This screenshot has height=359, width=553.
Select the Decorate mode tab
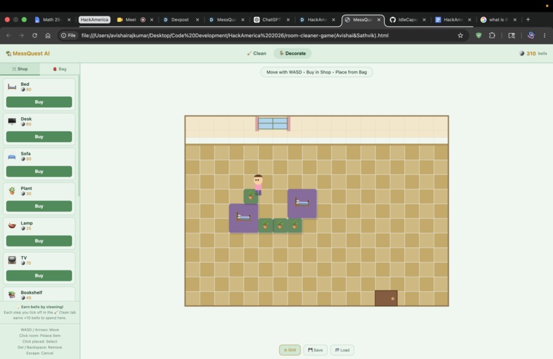coord(292,54)
